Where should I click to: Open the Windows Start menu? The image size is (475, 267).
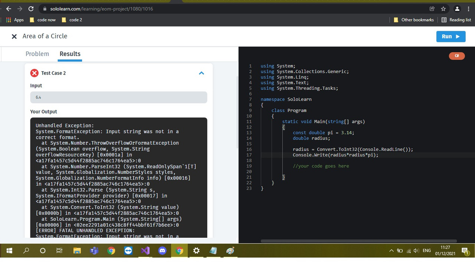point(9,251)
